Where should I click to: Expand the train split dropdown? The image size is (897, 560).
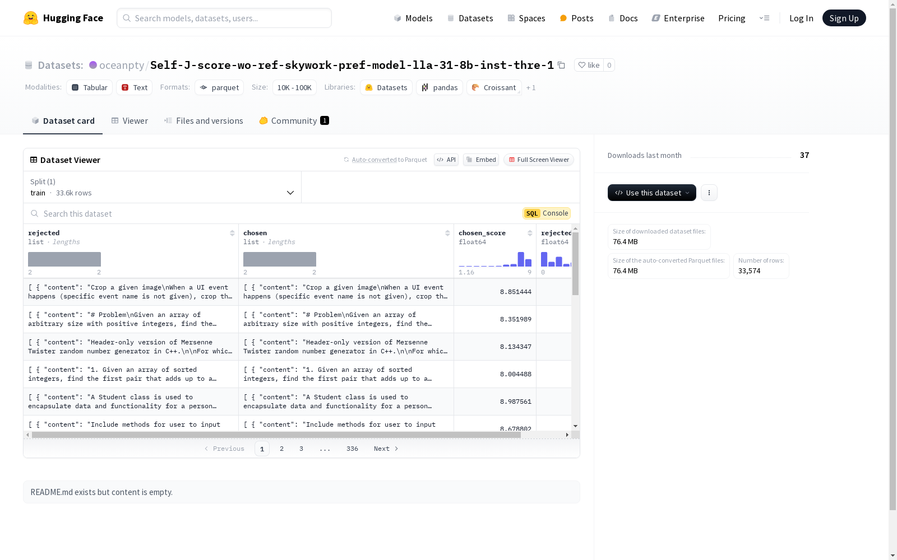(163, 187)
